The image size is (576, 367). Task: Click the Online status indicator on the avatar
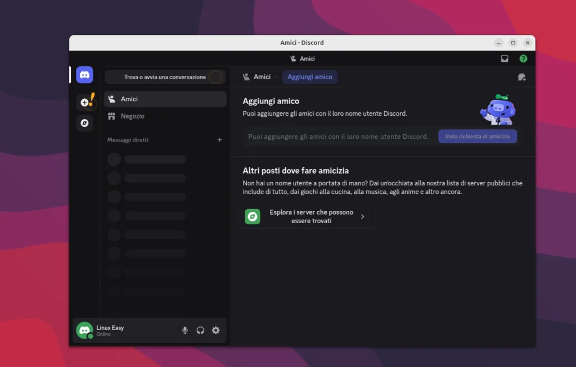tap(90, 336)
